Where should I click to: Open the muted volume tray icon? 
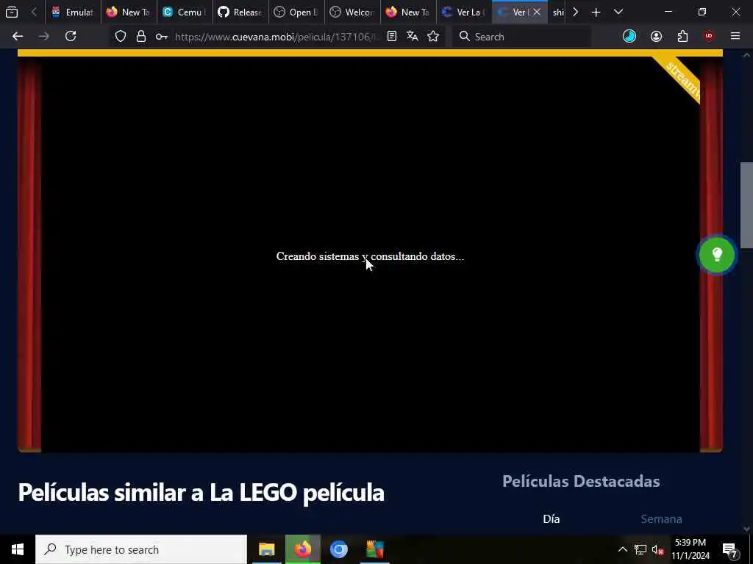658,549
